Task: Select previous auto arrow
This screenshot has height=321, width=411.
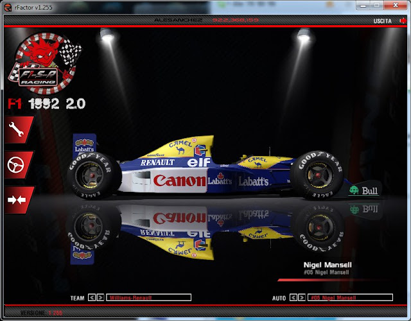Action: point(293,297)
